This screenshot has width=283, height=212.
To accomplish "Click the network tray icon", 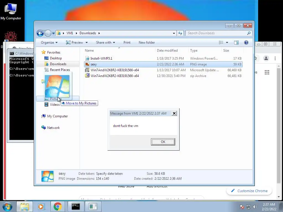I will (x=248, y=207).
